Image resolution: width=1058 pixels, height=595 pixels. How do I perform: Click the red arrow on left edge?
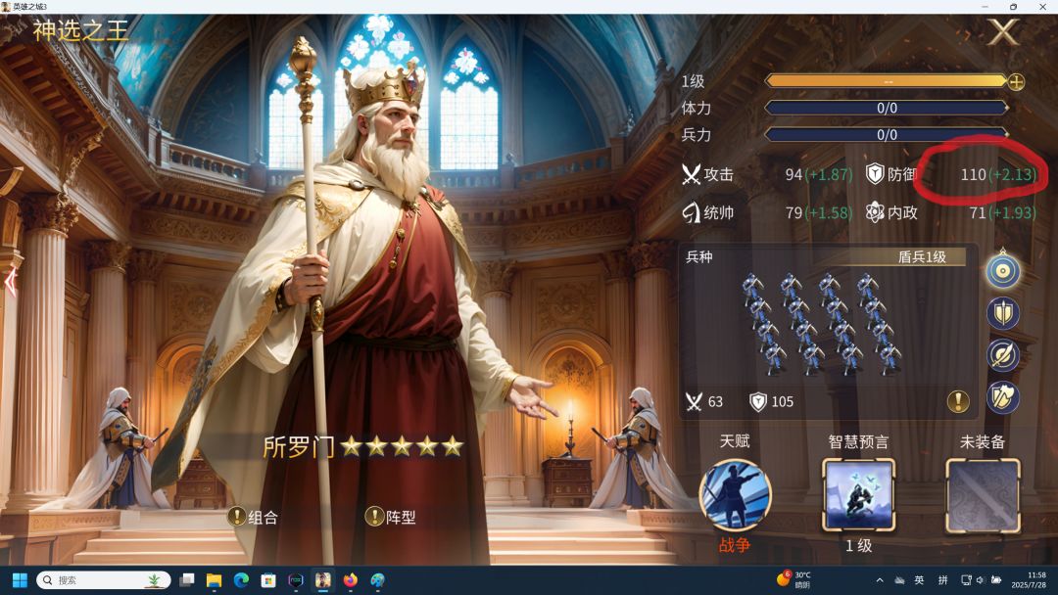tap(11, 282)
